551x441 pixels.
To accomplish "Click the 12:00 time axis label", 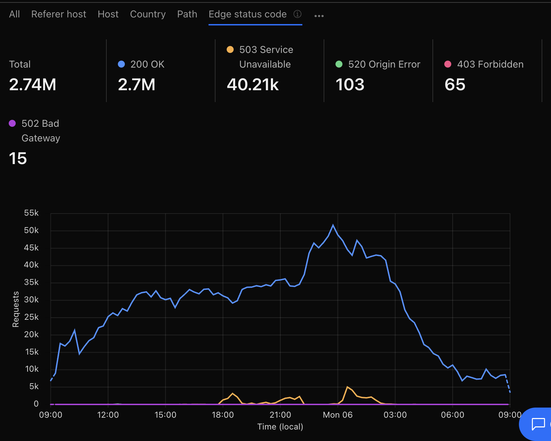I will point(108,415).
